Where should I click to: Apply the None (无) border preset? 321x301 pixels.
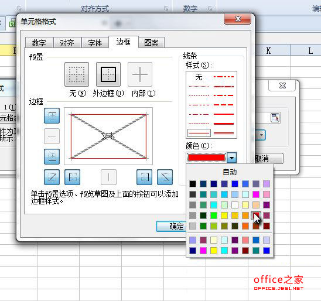point(77,74)
